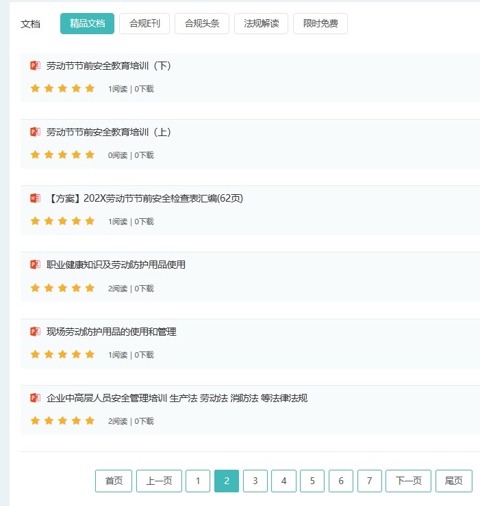Jump to page 5

tap(312, 481)
